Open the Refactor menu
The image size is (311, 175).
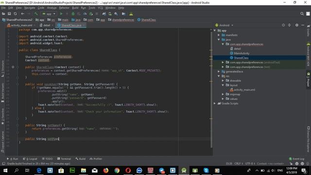(x=64, y=8)
